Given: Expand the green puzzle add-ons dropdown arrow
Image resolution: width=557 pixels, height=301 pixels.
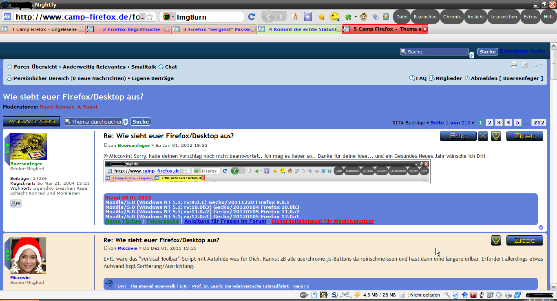Looking at the screenshot, I should [x=355, y=17].
